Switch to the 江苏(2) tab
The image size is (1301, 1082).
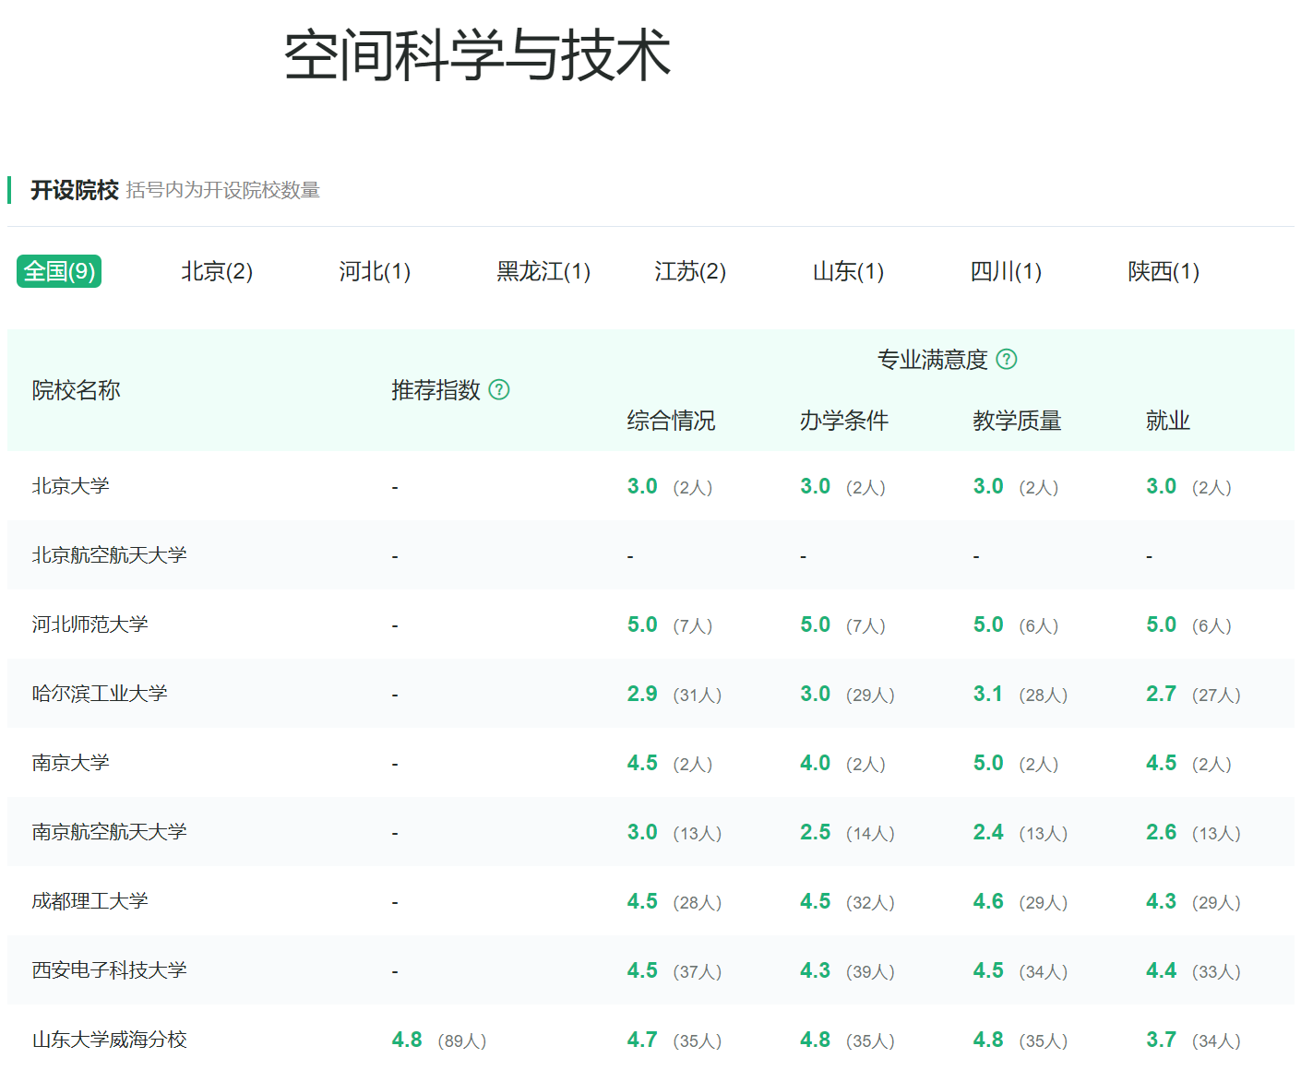pyautogui.click(x=690, y=271)
